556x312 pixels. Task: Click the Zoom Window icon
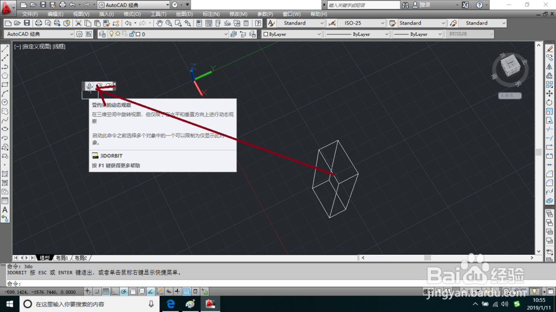pyautogui.click(x=178, y=23)
